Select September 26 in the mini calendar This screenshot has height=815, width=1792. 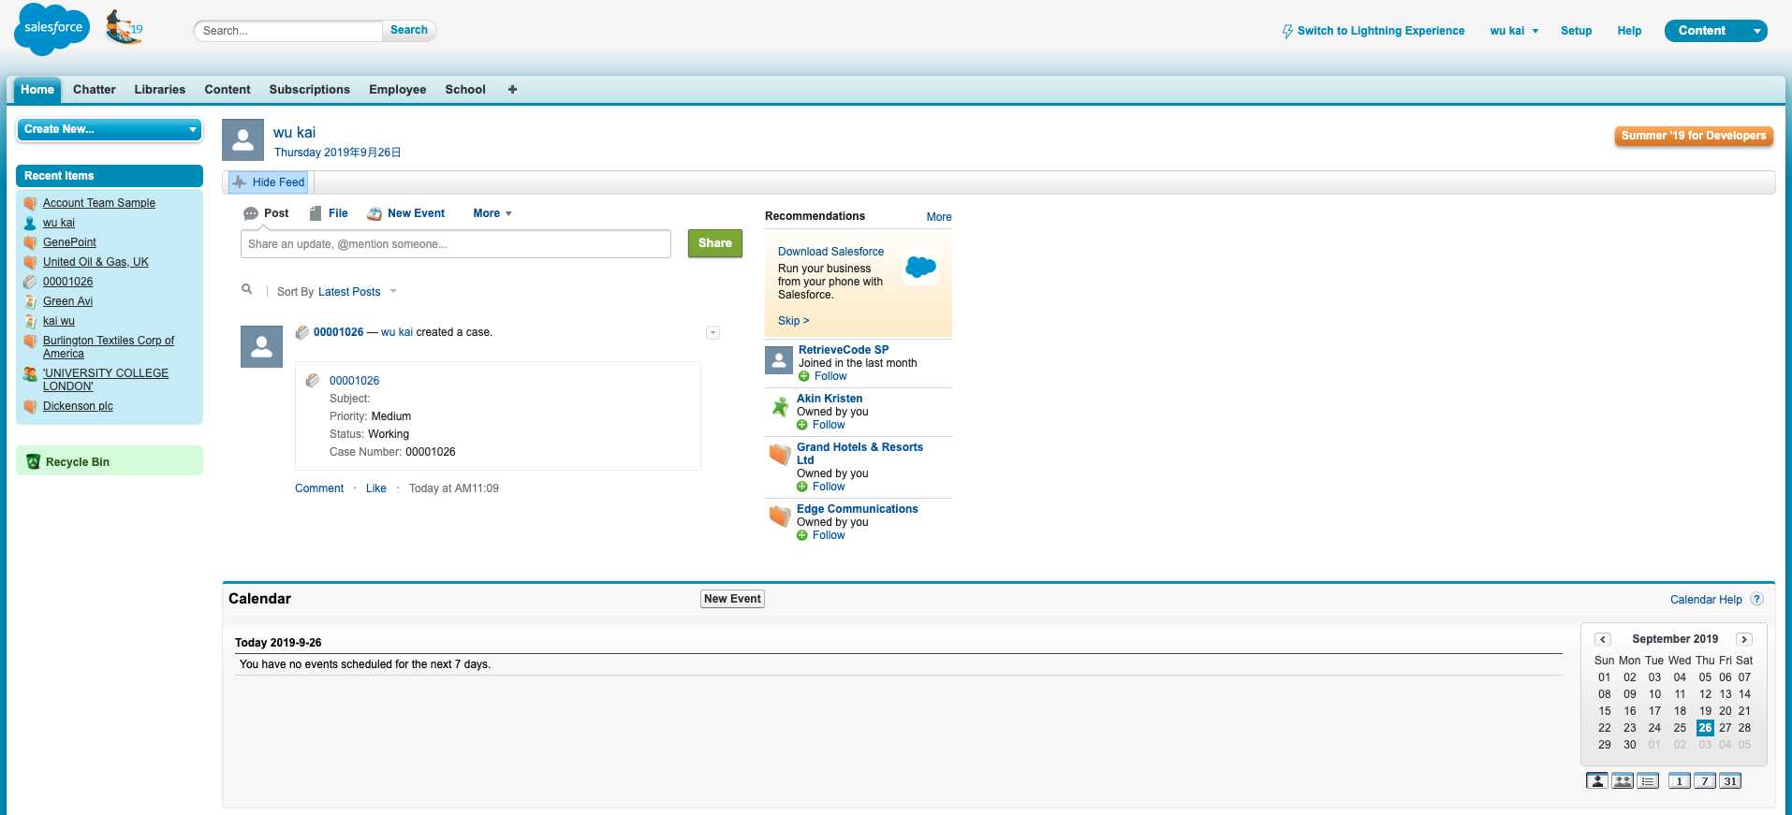click(1705, 728)
